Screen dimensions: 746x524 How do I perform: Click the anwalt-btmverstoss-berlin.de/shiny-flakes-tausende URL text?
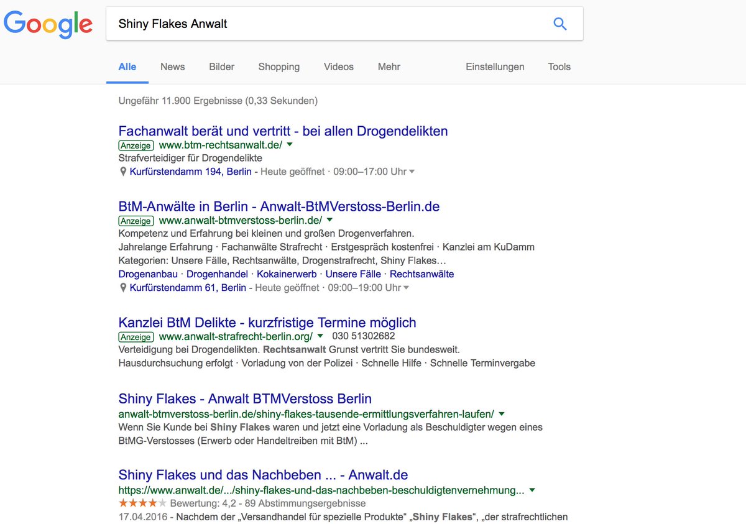(306, 413)
